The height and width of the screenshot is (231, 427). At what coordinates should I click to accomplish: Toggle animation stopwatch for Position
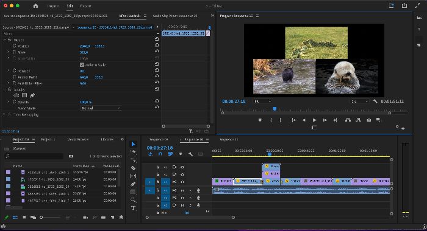pyautogui.click(x=15, y=46)
